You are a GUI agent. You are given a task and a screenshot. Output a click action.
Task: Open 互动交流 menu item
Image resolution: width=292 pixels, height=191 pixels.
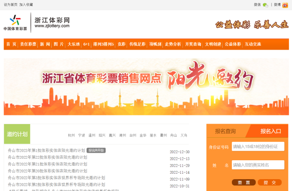[x=253, y=44]
